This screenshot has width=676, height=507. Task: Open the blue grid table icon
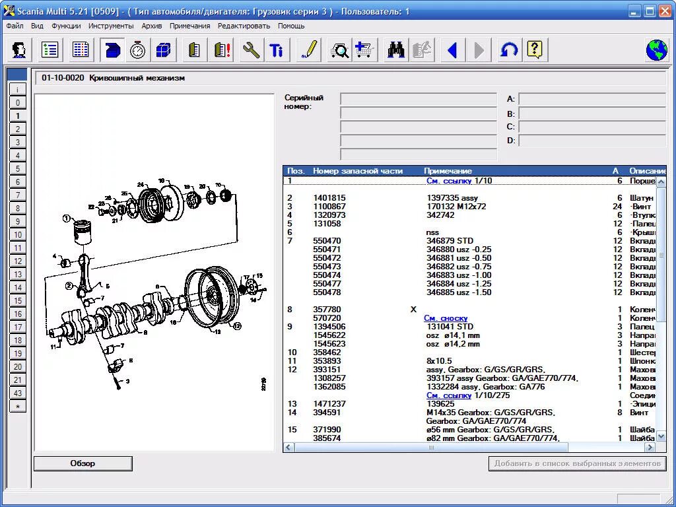click(81, 50)
